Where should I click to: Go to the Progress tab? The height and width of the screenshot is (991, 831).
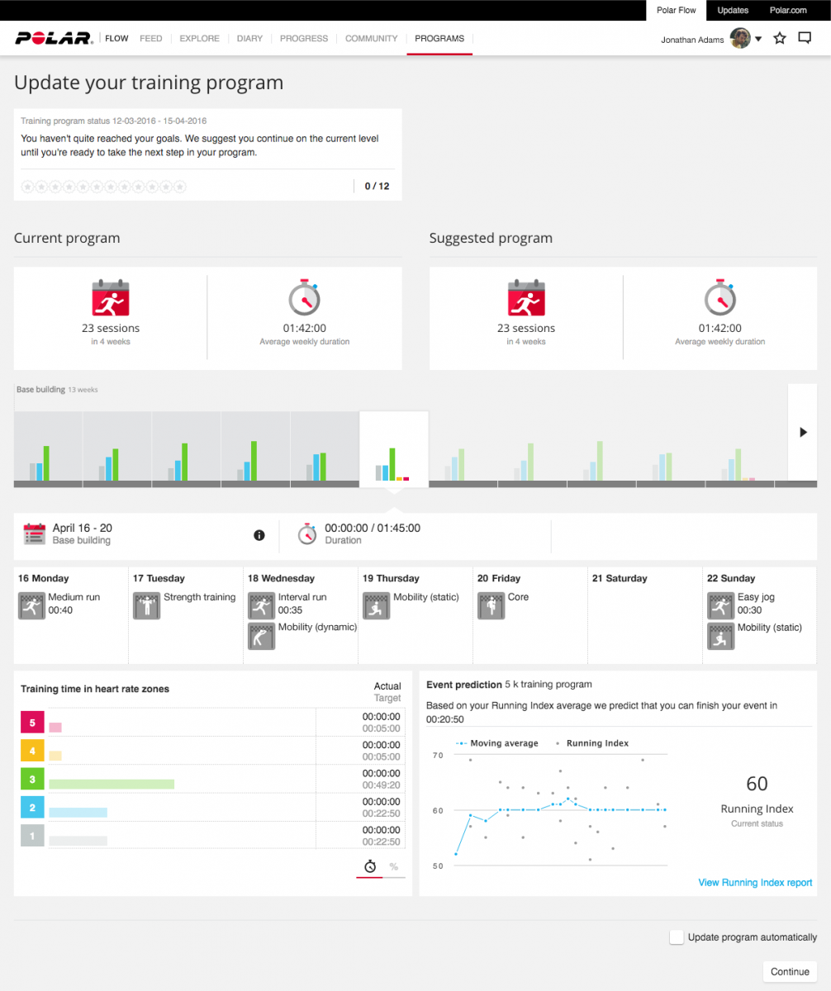click(303, 39)
